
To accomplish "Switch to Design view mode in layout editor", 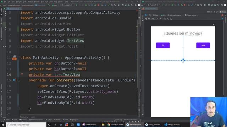I will coord(223,12).
